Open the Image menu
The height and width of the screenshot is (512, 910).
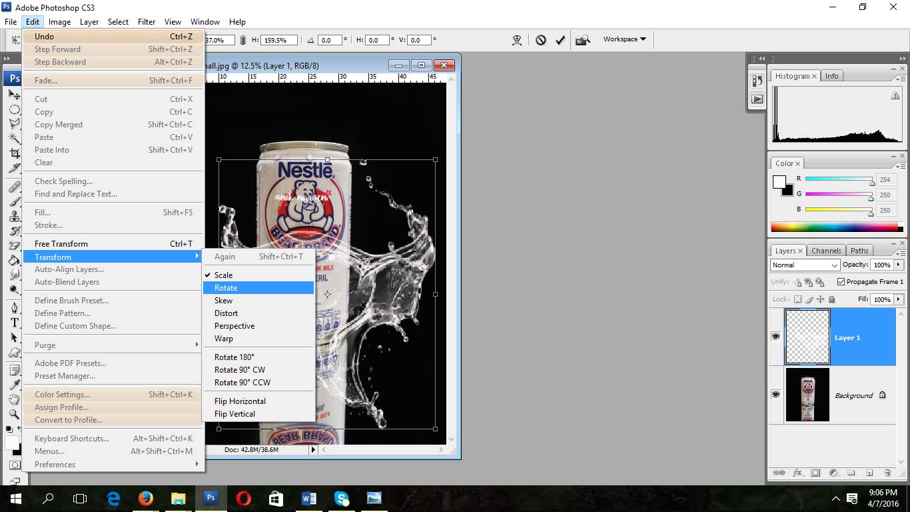click(59, 22)
